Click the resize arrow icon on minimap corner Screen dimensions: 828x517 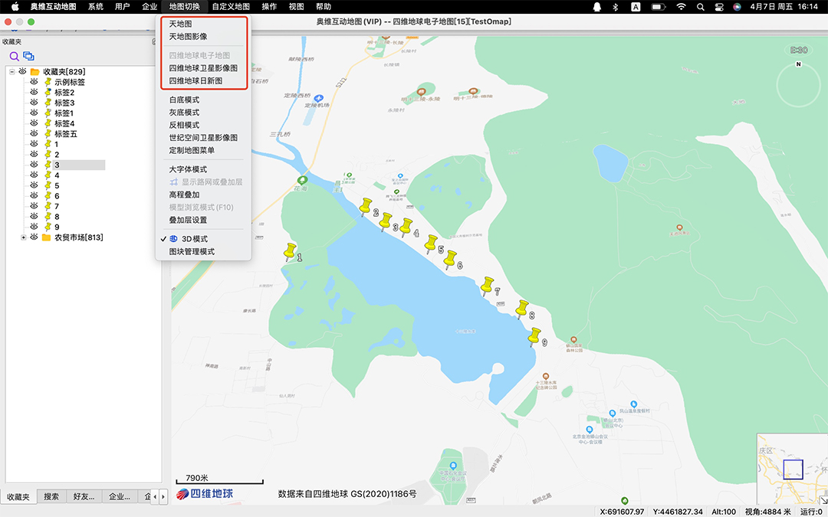[x=823, y=500]
